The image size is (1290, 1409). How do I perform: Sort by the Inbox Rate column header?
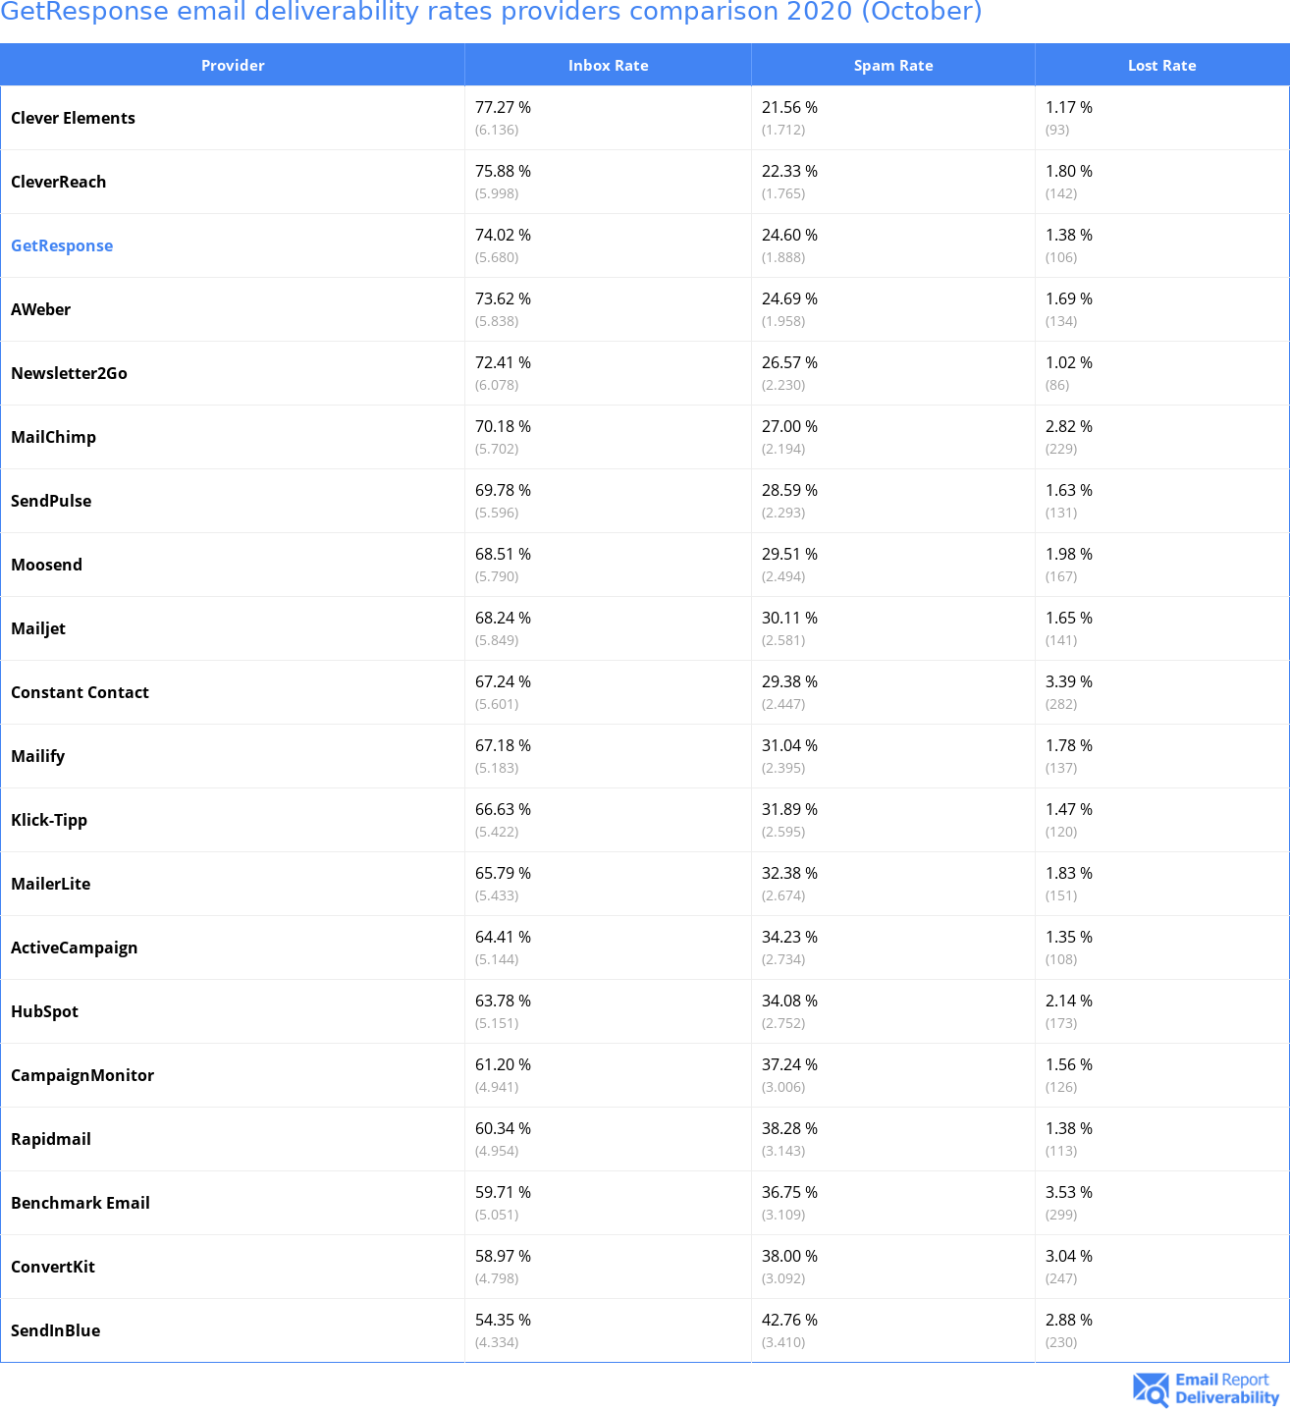608,66
